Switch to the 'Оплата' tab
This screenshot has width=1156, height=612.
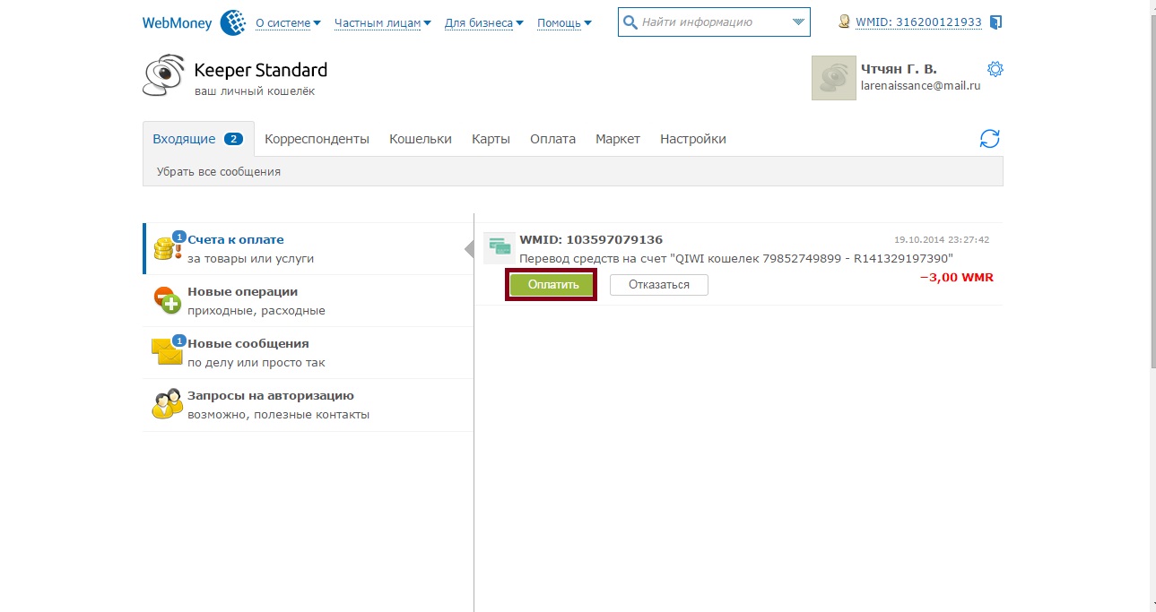[x=552, y=139]
